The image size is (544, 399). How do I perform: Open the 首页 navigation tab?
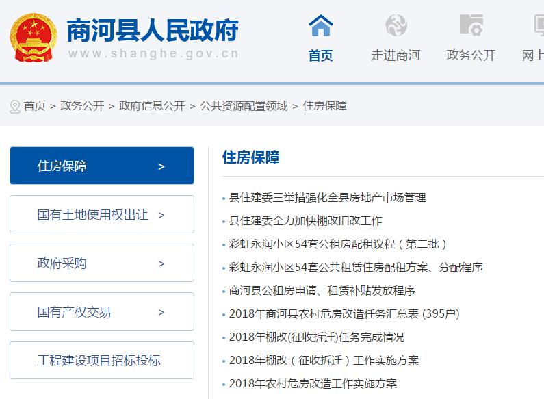tap(320, 55)
